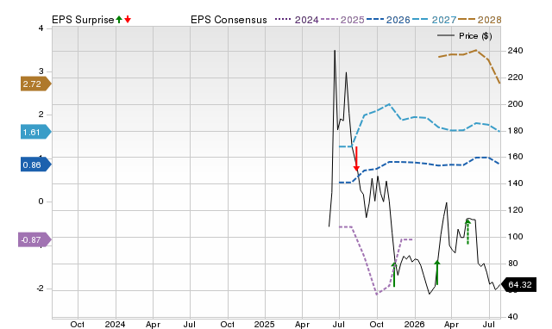Click the 2025 x-axis label
This screenshot has height=329, width=552.
pos(265,324)
